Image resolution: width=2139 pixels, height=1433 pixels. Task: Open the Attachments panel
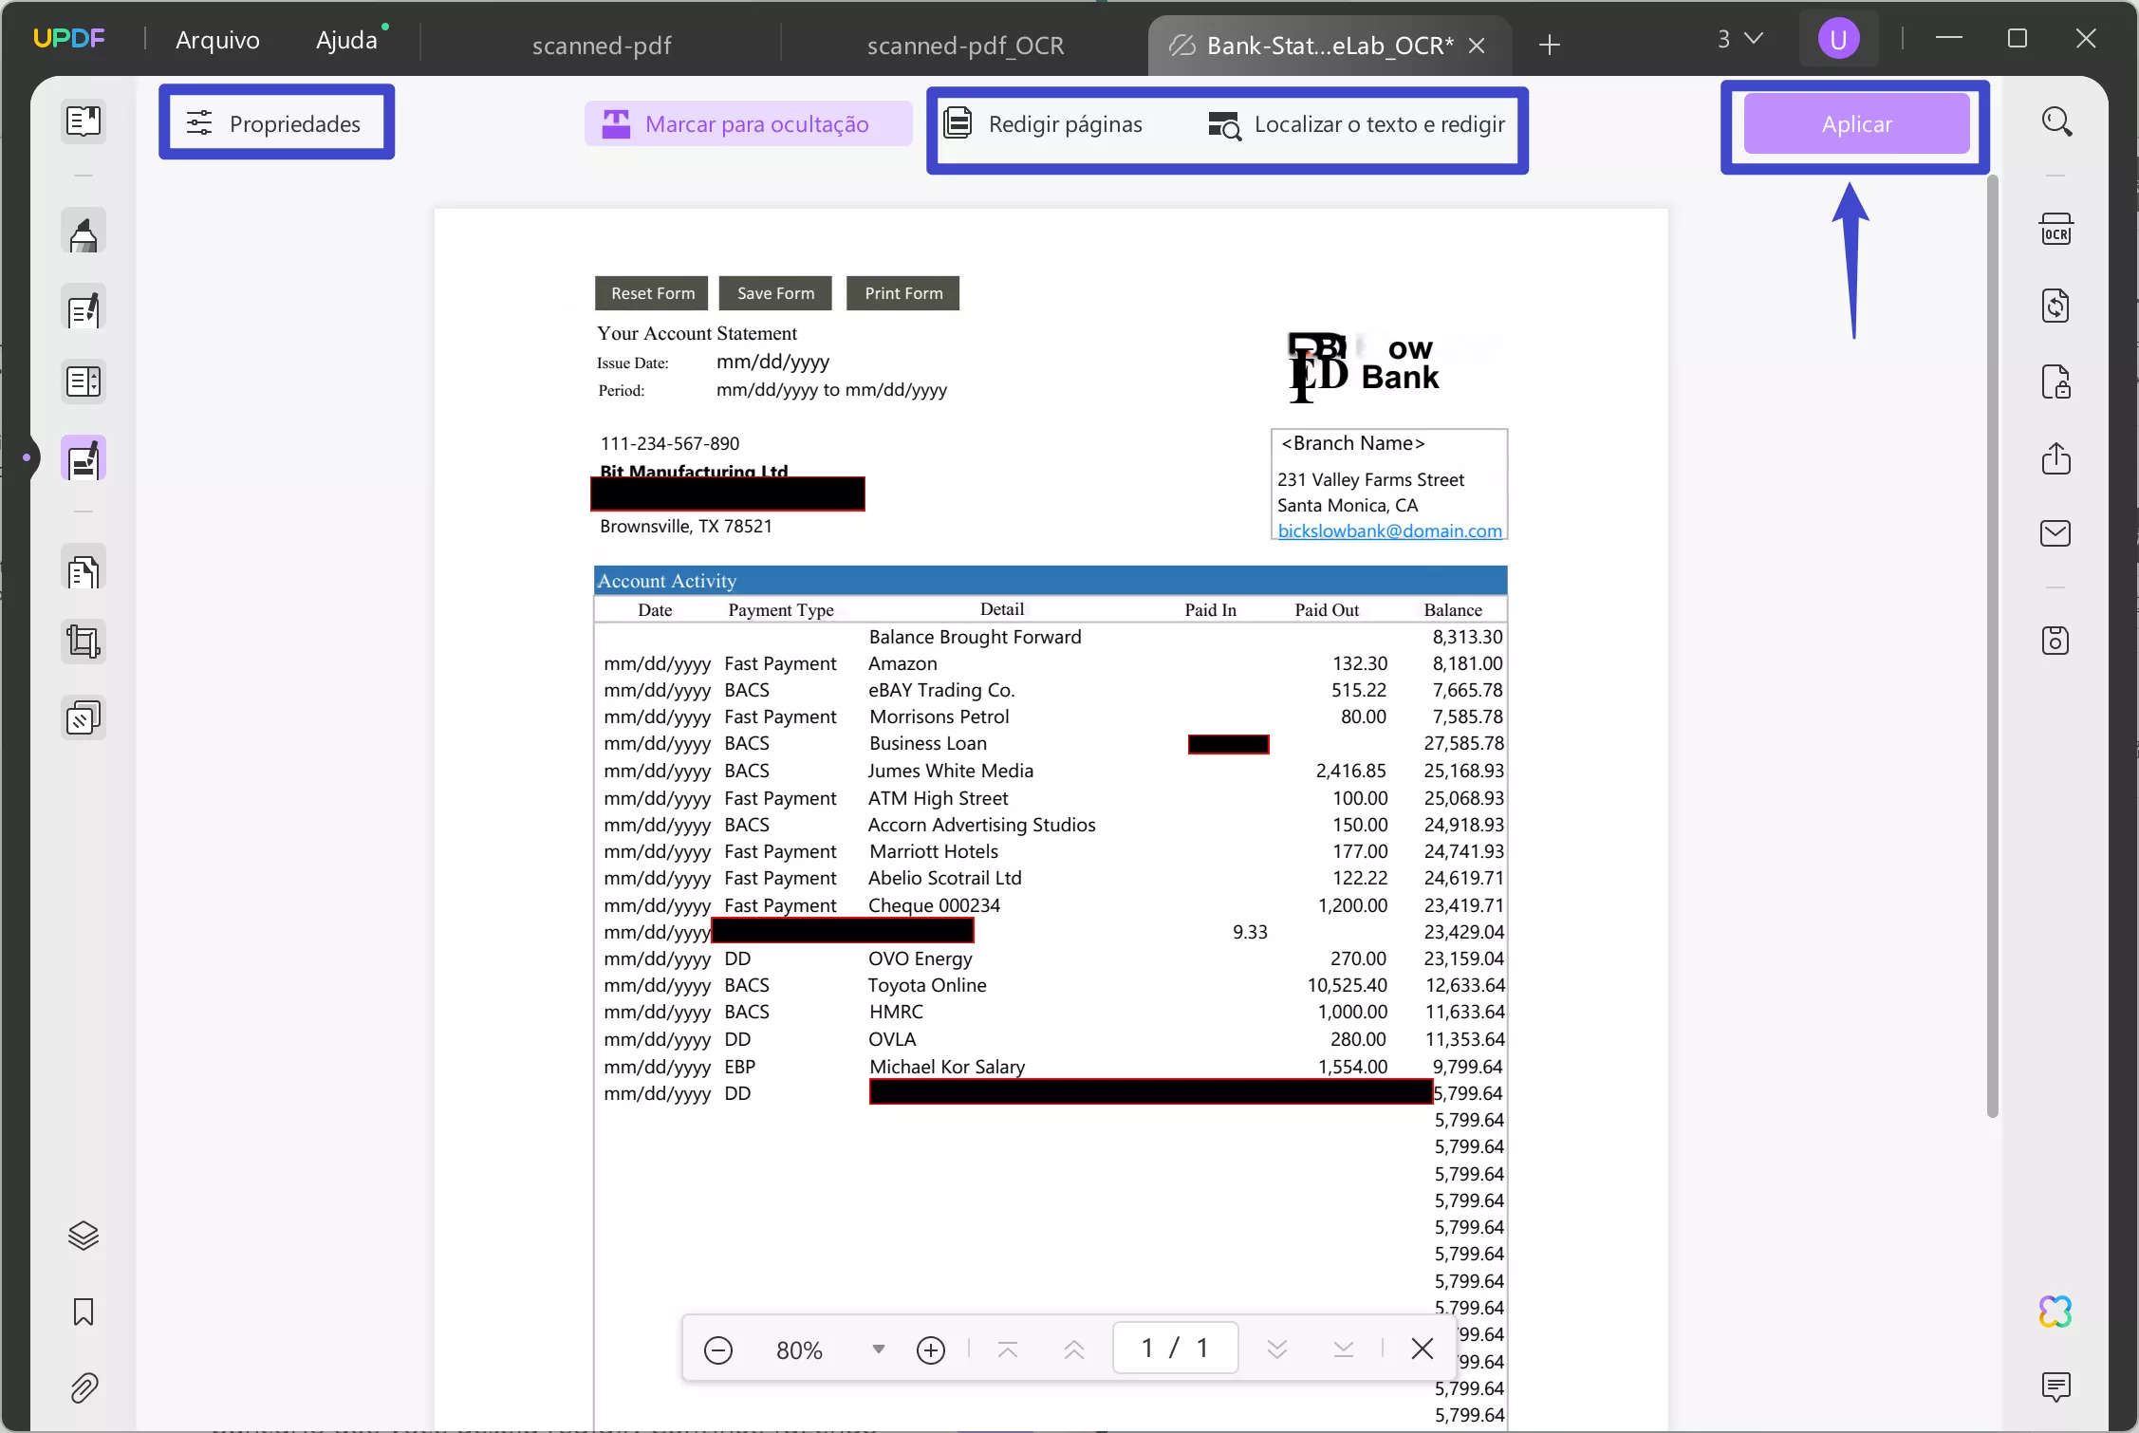[x=84, y=1388]
